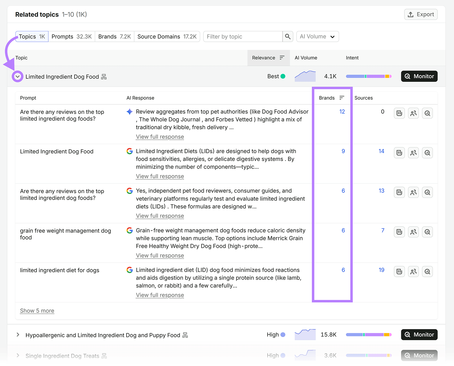The width and height of the screenshot is (454, 366).
Task: Click audience icon in 'Limited Ingredient Dog Food' prompt row
Action: (x=413, y=153)
